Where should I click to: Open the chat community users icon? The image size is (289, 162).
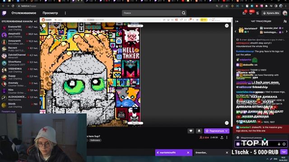click(x=285, y=21)
